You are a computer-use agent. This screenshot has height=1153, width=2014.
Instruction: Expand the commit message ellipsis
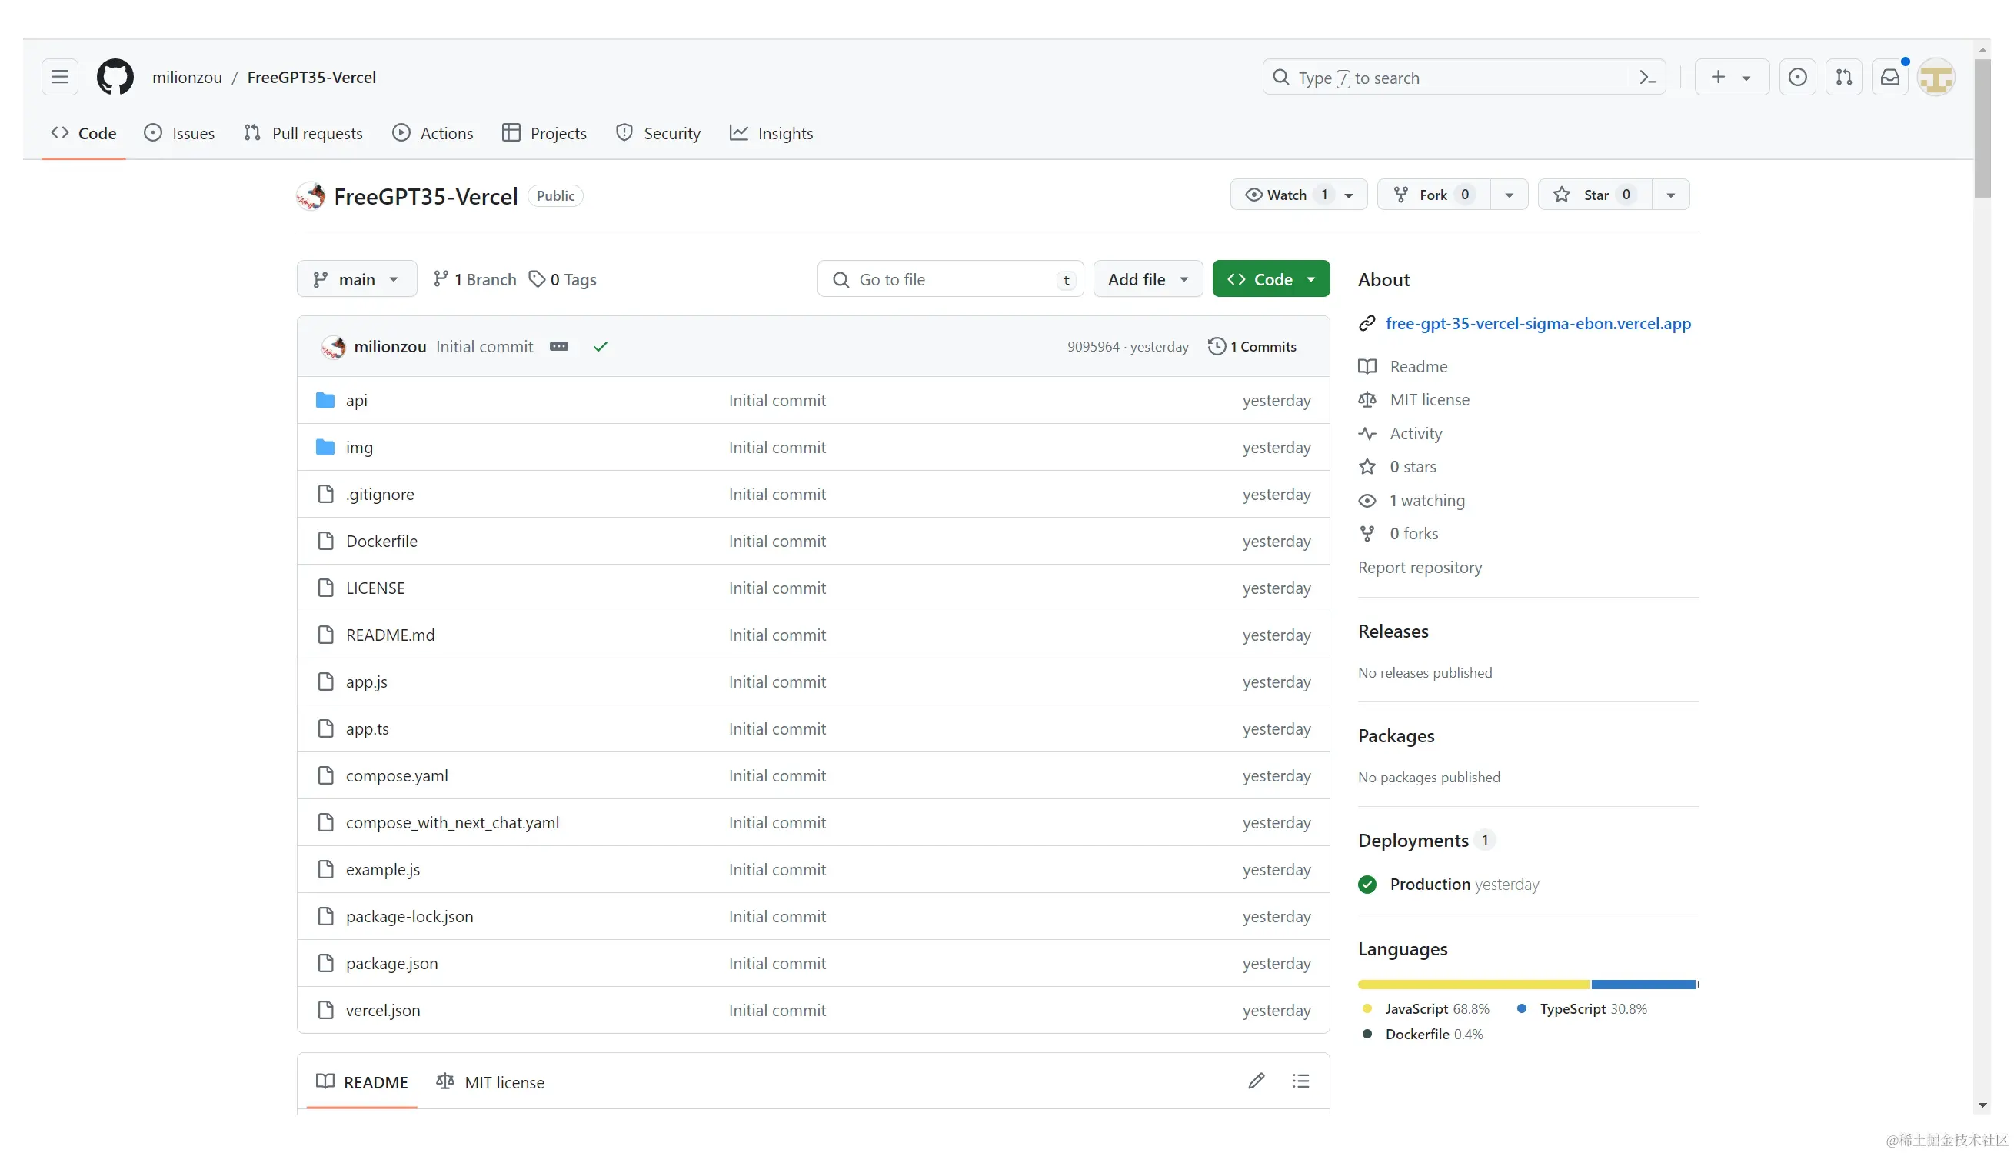[x=559, y=346]
